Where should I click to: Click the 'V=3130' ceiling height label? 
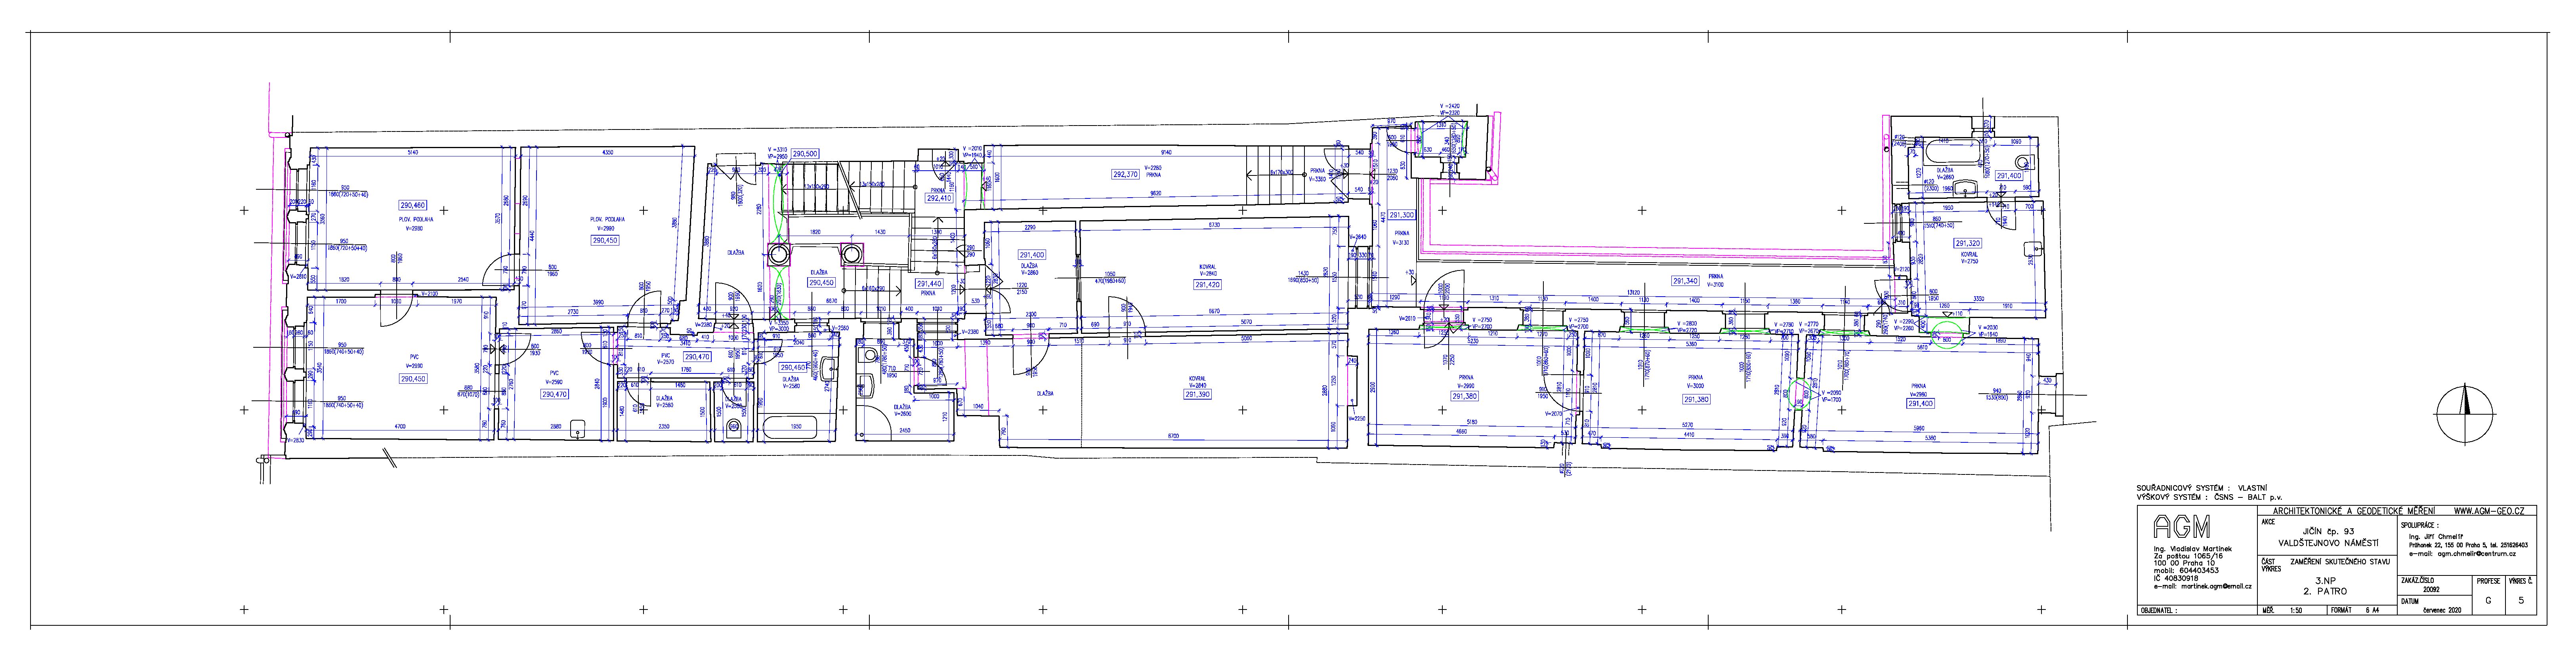coord(1401,243)
